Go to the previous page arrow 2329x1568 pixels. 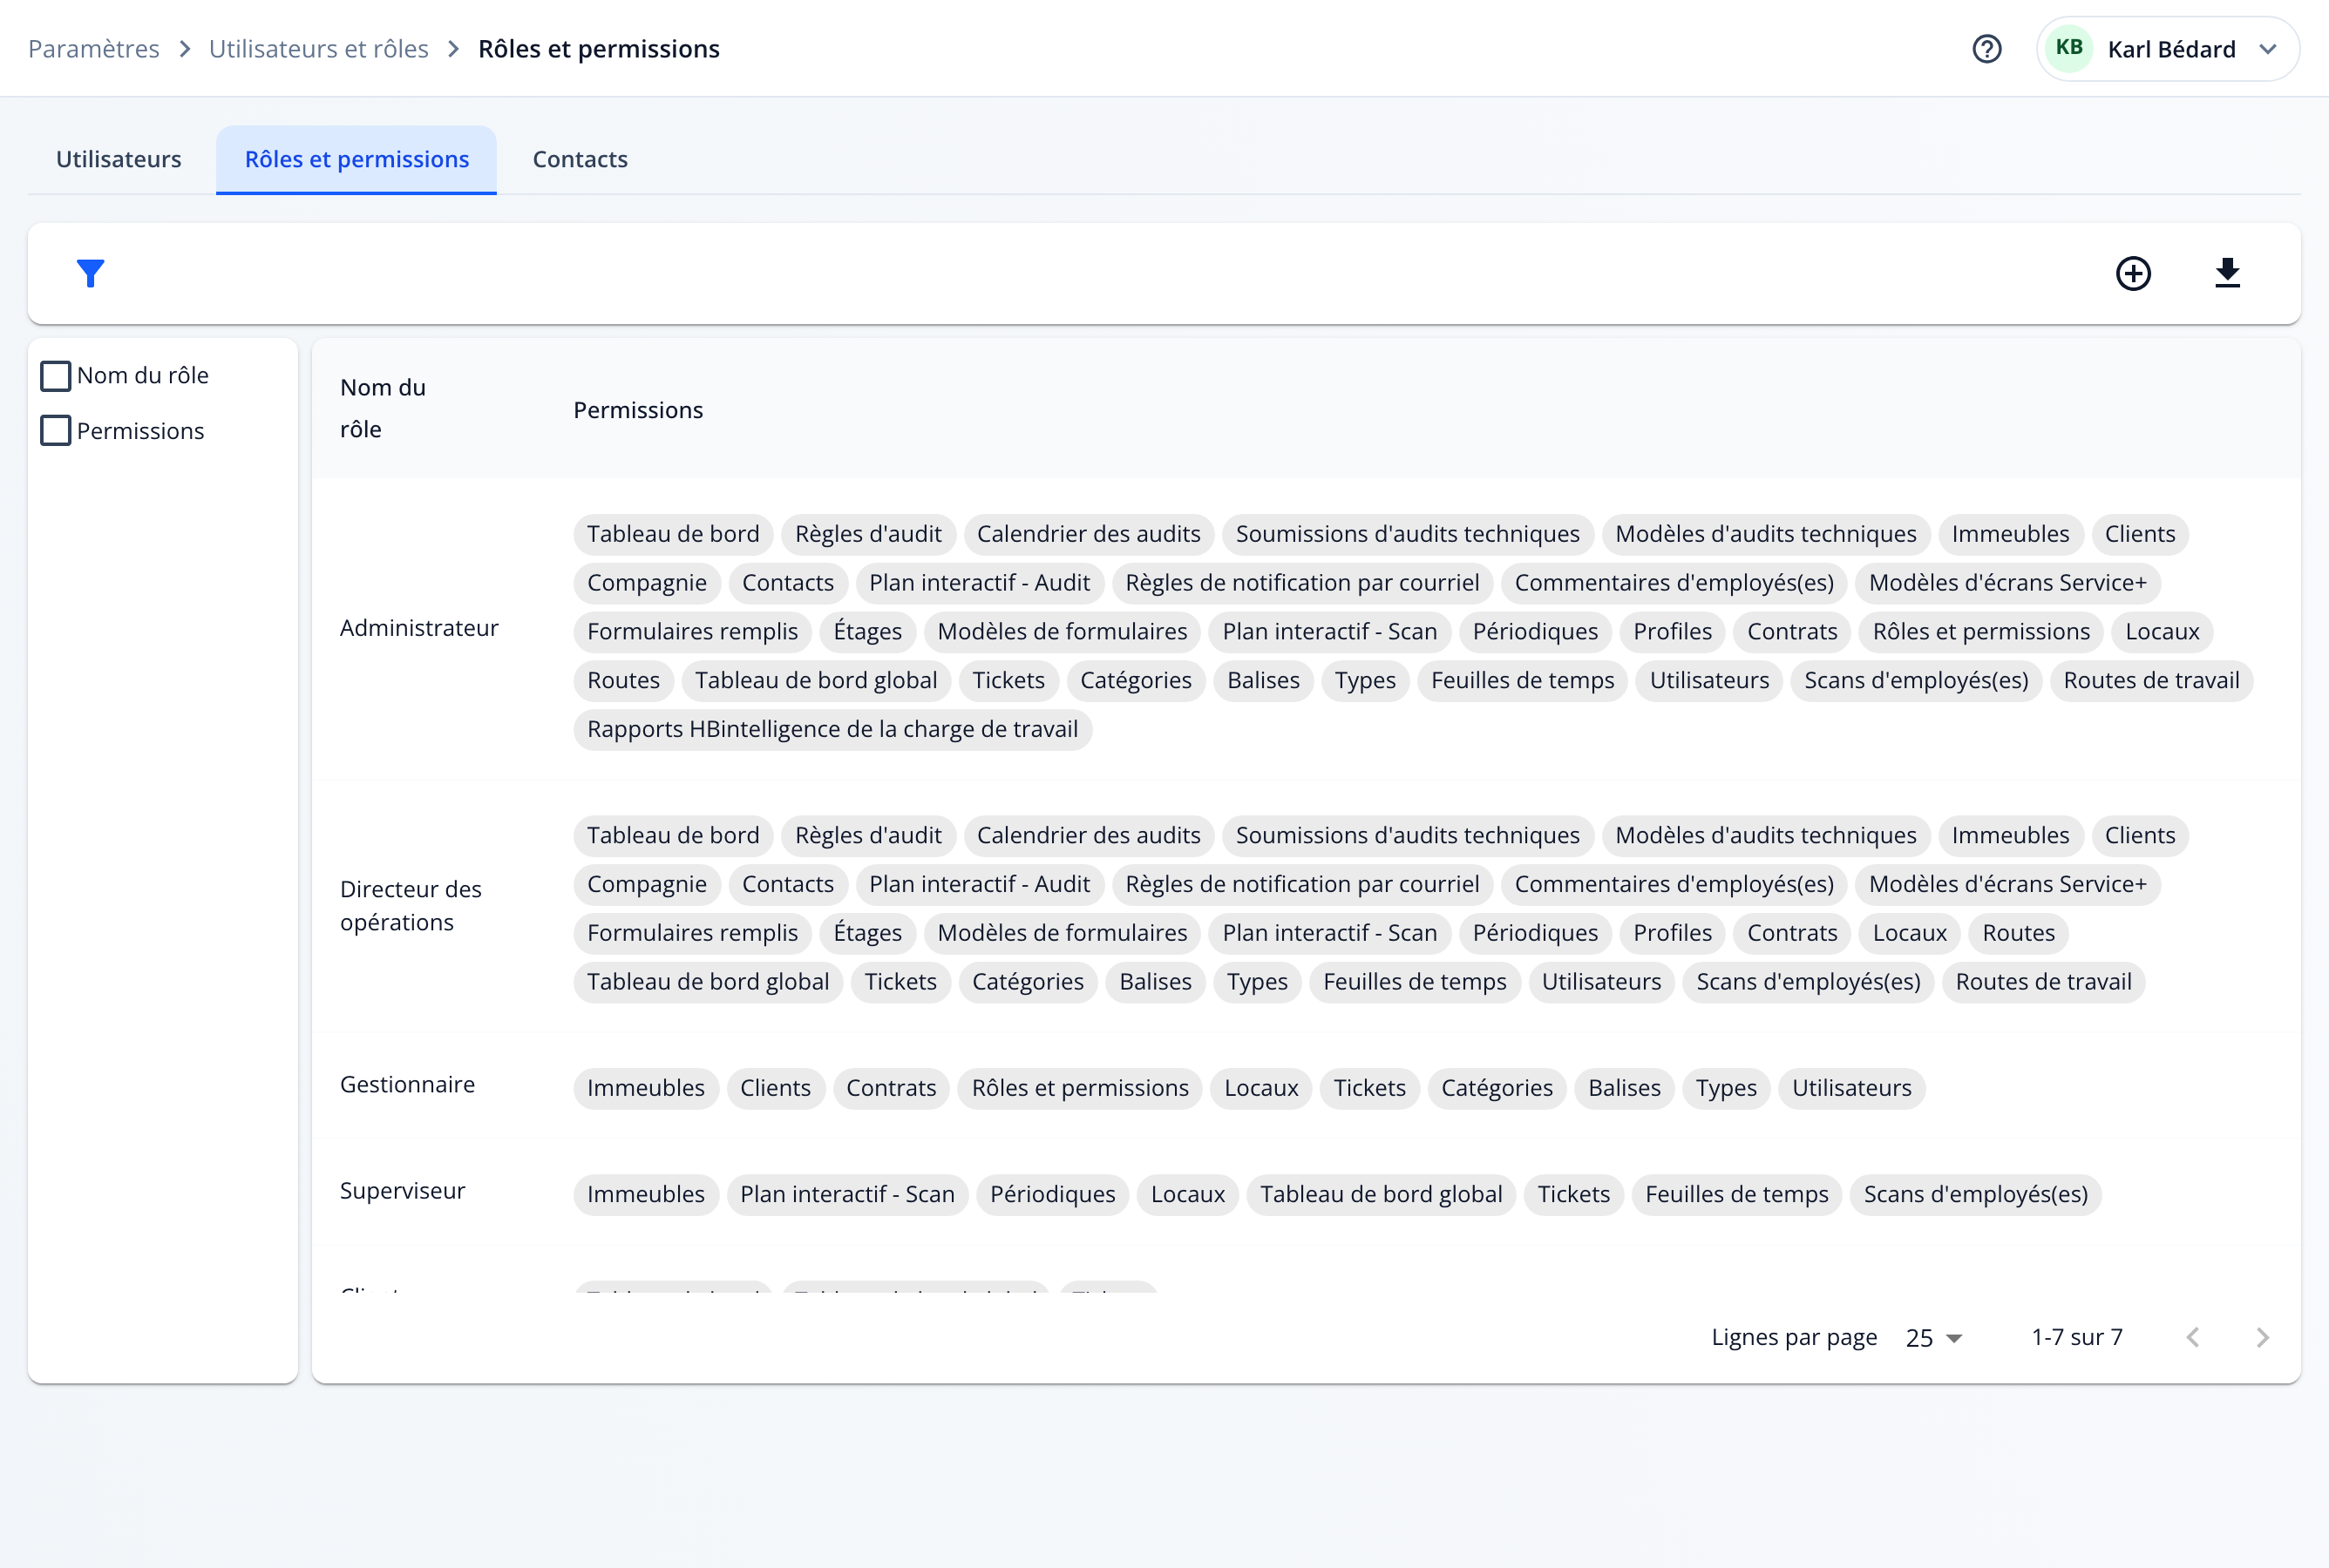(2192, 1337)
